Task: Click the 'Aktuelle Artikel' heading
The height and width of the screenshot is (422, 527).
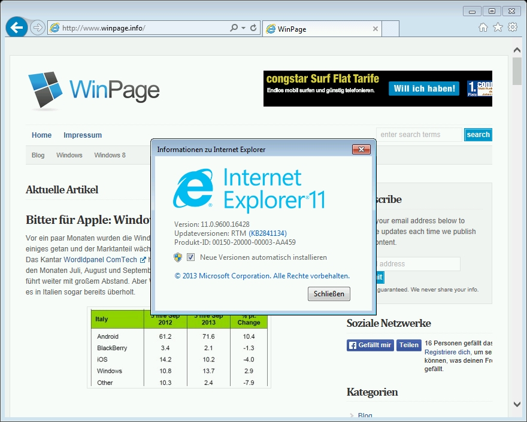Action: tap(62, 190)
